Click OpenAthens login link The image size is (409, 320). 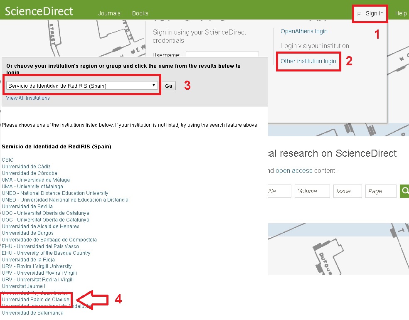(x=304, y=31)
